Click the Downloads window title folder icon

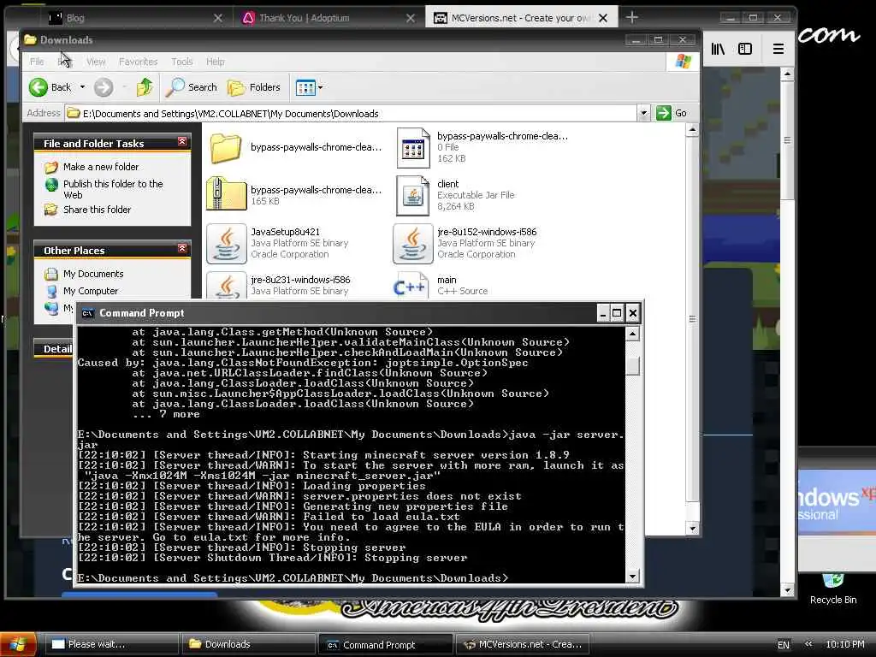click(30, 39)
